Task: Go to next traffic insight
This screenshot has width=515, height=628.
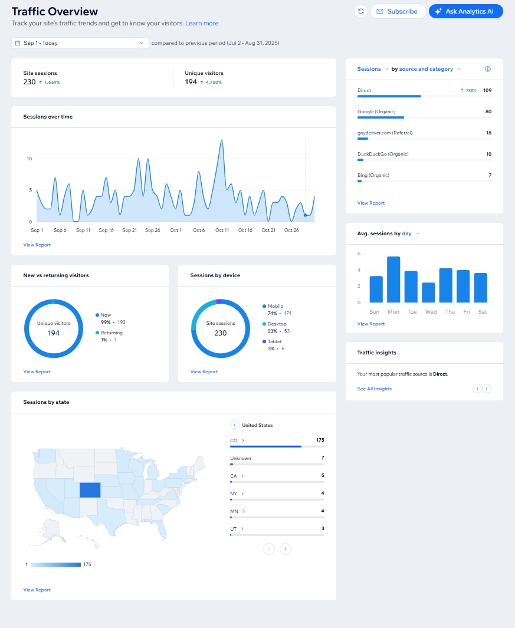Action: [x=487, y=389]
